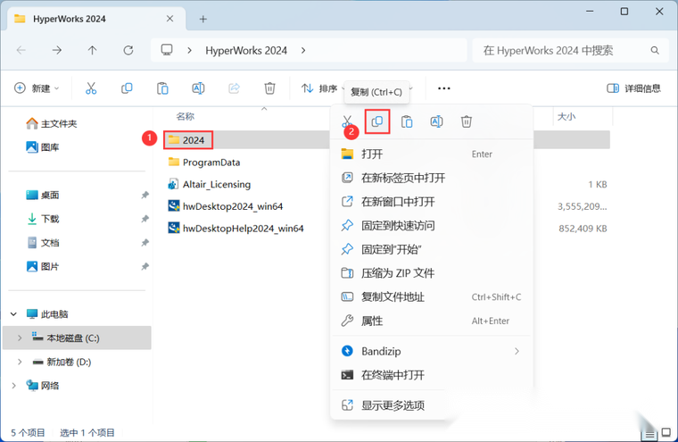Select the 2024 folder
This screenshot has height=442, width=678.
tap(188, 140)
